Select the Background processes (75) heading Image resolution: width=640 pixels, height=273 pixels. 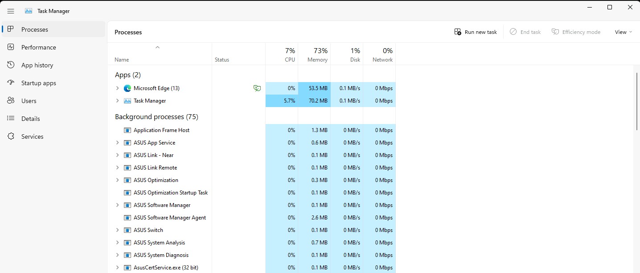coord(156,117)
